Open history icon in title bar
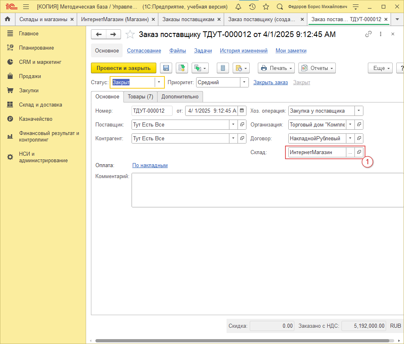The height and width of the screenshot is (344, 404). click(x=252, y=7)
